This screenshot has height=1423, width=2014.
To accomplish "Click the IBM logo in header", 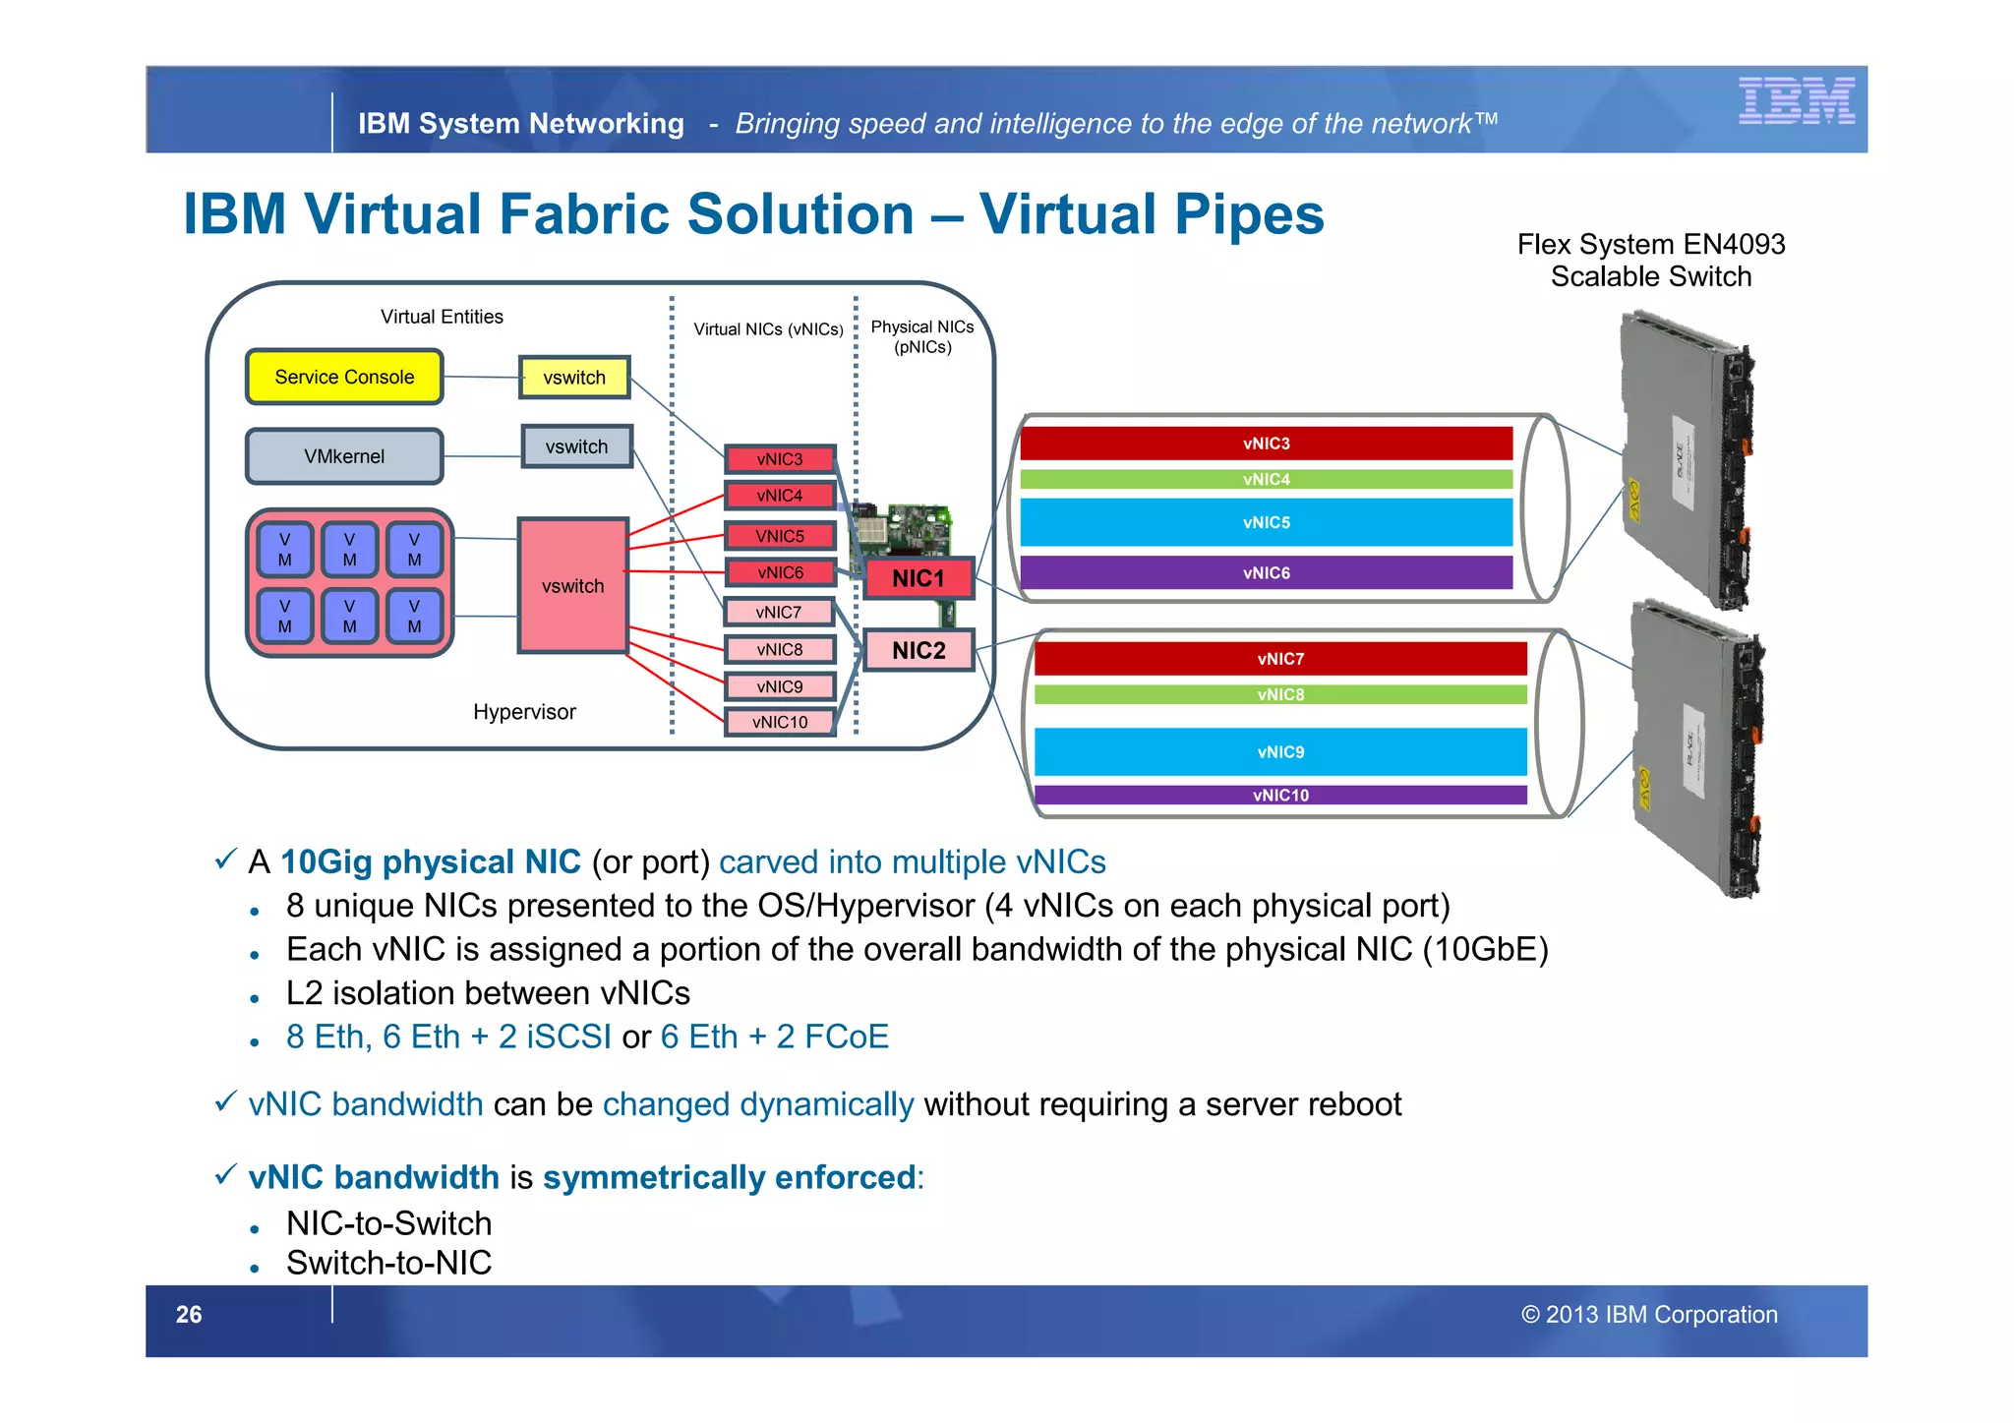I will [1796, 100].
